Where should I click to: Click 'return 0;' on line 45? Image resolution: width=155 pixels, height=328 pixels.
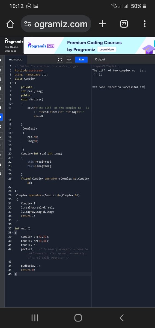coord(28,270)
